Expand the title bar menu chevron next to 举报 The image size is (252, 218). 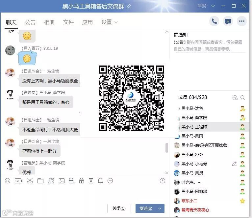(x=213, y=6)
